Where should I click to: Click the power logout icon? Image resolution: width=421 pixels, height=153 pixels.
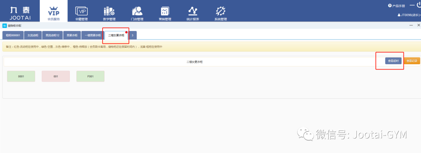[x=419, y=5]
